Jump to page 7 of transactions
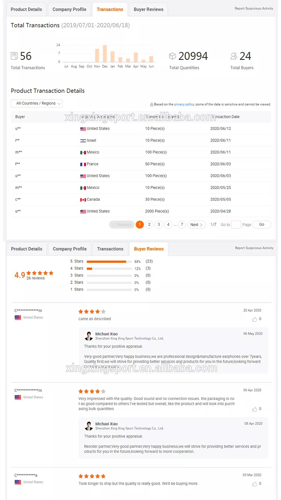 [x=182, y=225]
